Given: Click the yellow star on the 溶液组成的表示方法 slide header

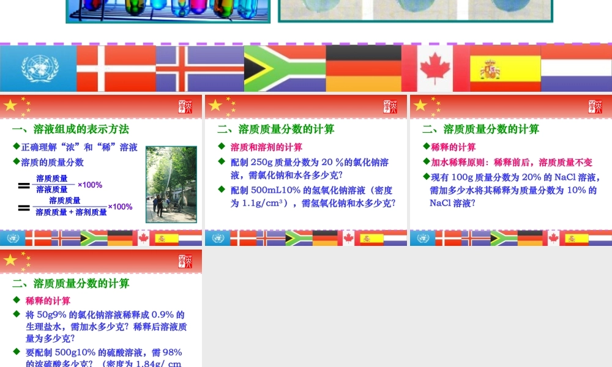Looking at the screenshot, I should point(10,105).
